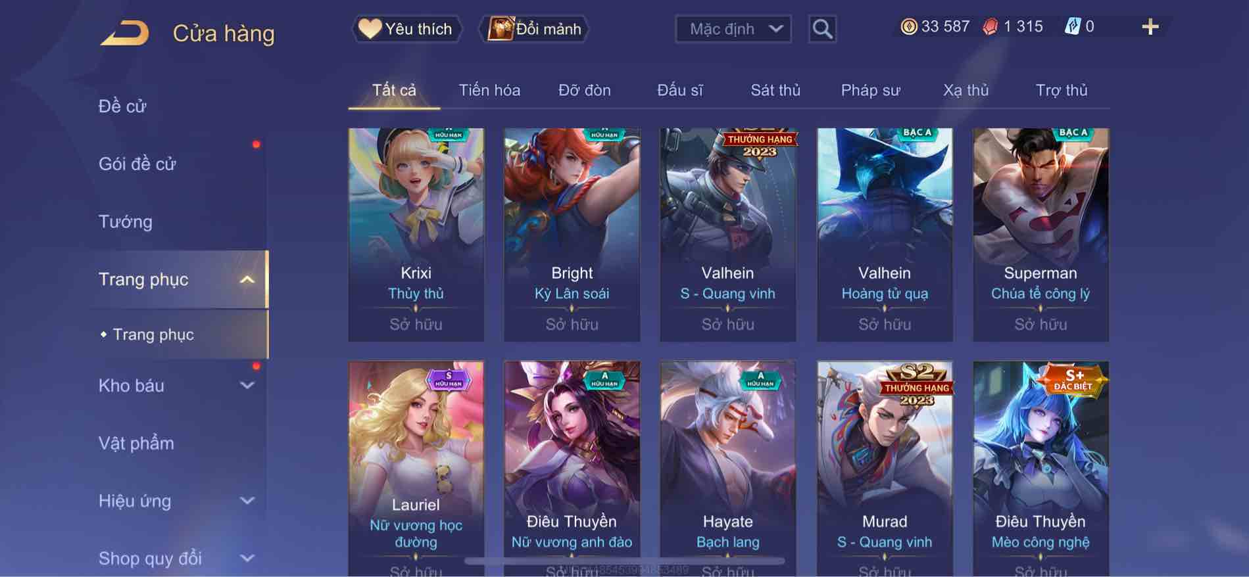Select the Tiến hóa tab
Viewport: 1249px width, 577px height.
coord(489,90)
